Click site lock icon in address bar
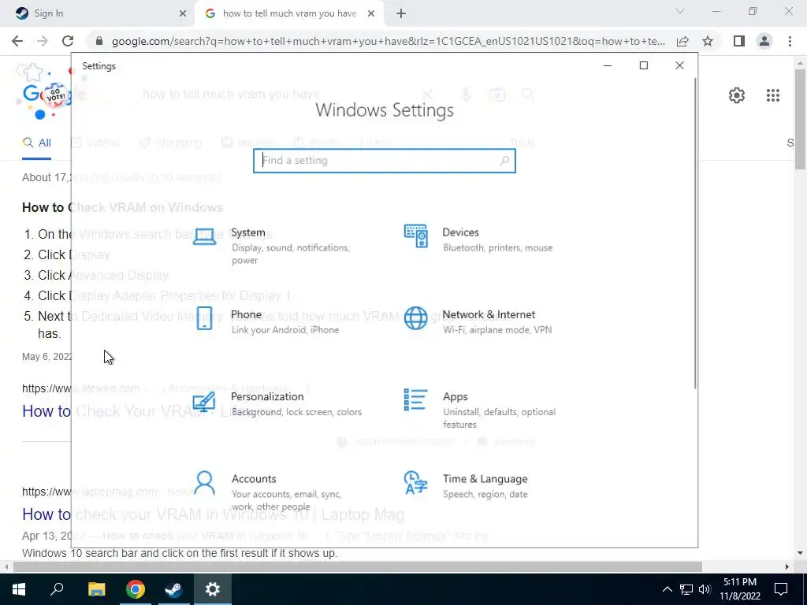807x605 pixels. 99,41
